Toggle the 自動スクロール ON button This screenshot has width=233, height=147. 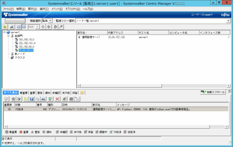[213, 92]
